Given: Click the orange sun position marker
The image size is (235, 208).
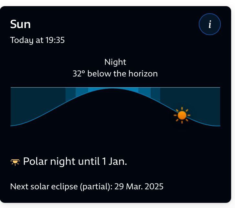Looking at the screenshot, I should coord(182,115).
